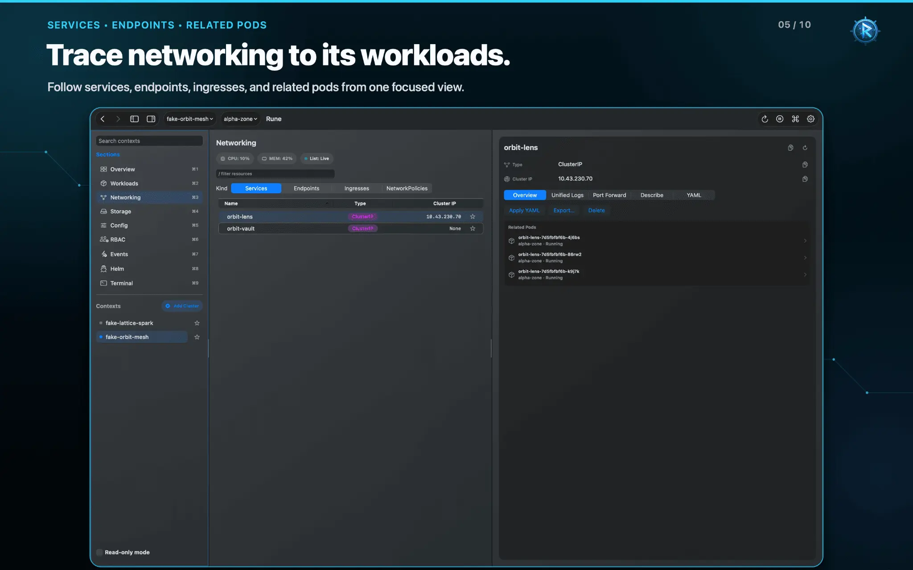Viewport: 913px width, 570px height.
Task: Select the fake-lattice-spark context
Action: 142,323
